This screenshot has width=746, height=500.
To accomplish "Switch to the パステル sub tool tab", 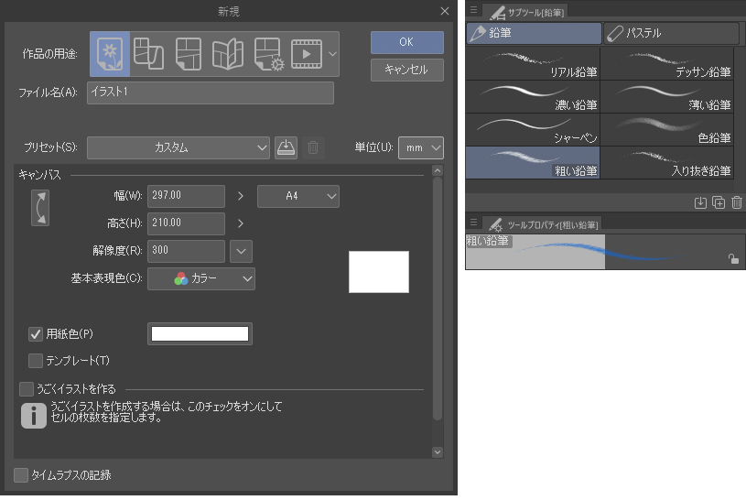I will click(x=670, y=33).
